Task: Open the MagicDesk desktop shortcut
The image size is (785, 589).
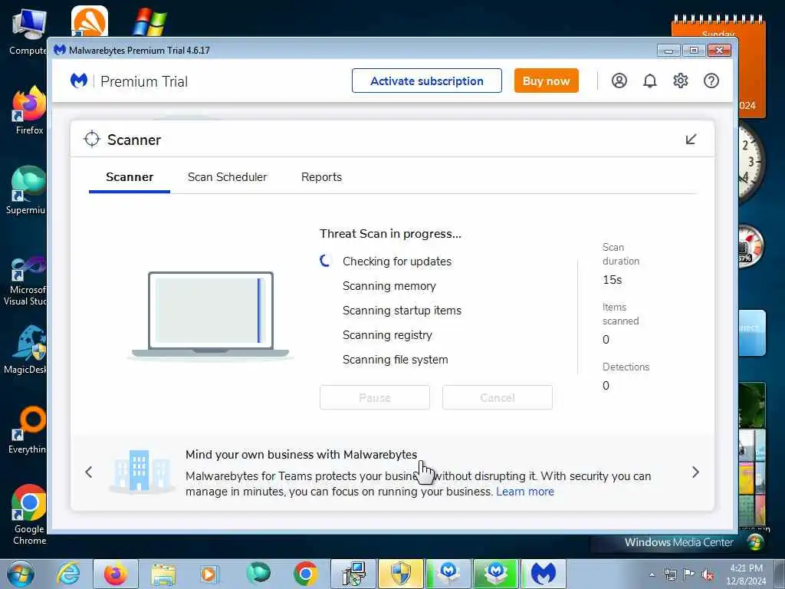Action: [x=25, y=350]
